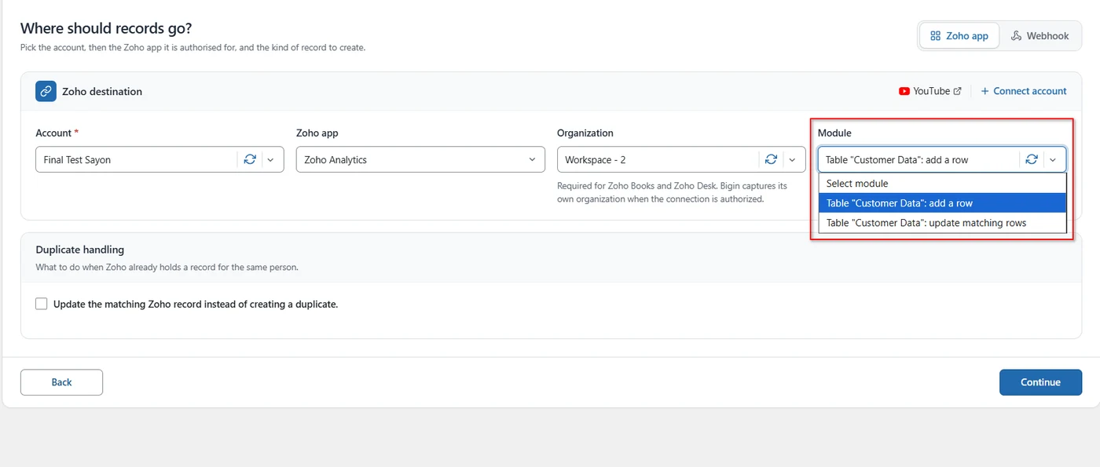Refresh the Organization list icon
1100x467 pixels.
tap(772, 159)
